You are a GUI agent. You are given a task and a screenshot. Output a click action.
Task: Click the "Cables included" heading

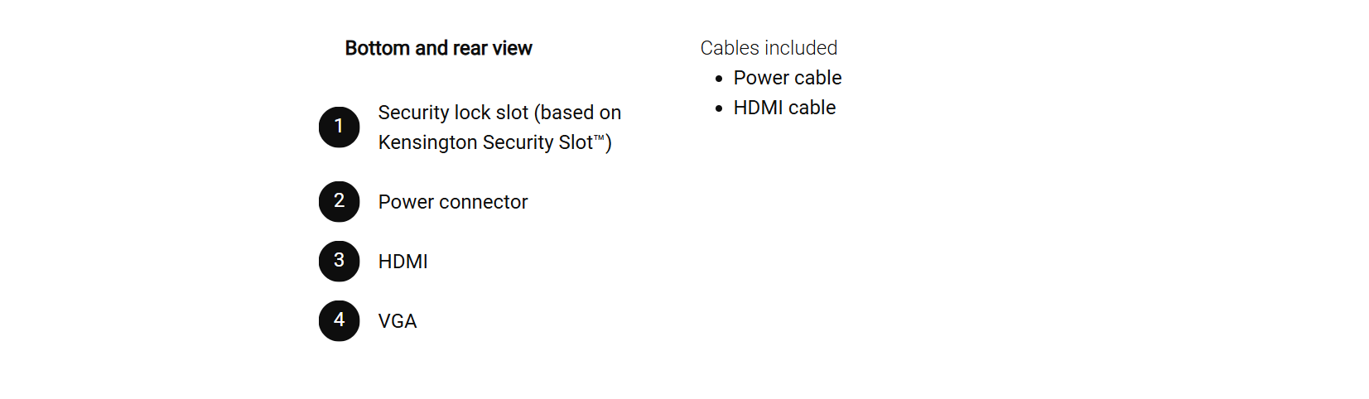[769, 48]
